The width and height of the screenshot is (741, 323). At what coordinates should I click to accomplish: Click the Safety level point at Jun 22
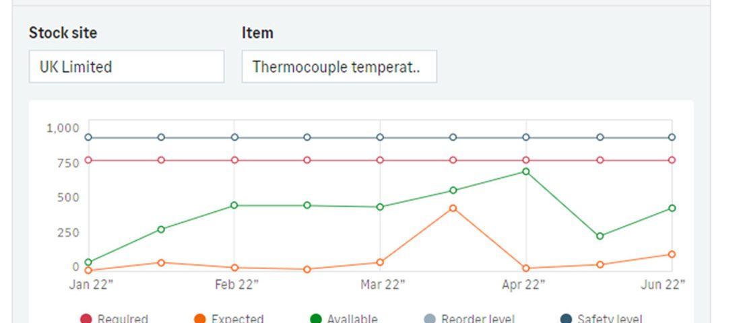[672, 137]
